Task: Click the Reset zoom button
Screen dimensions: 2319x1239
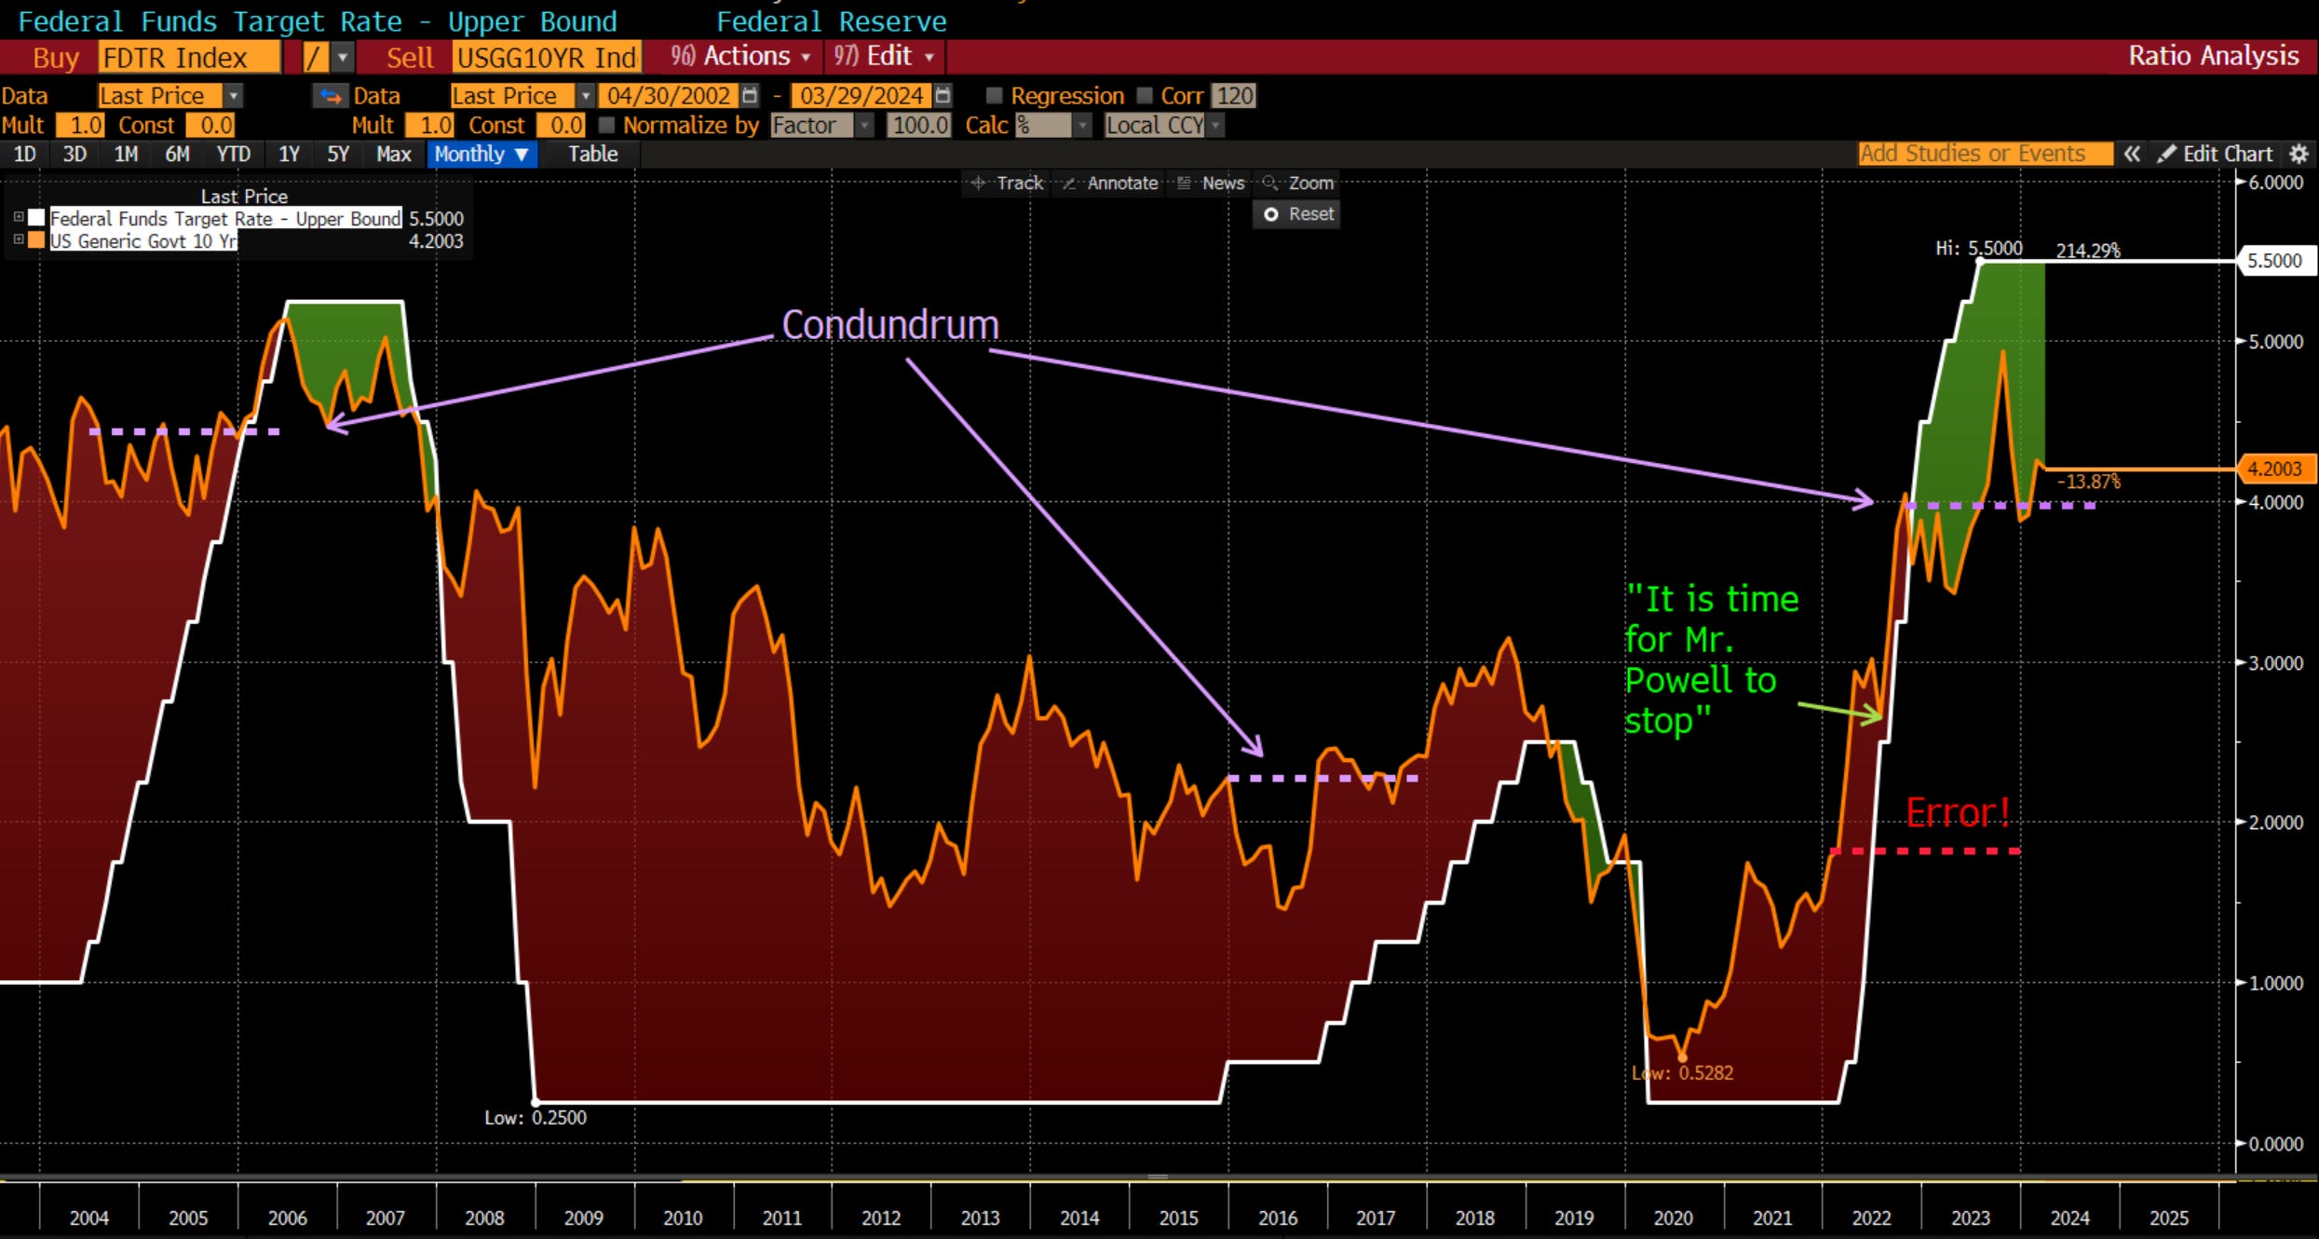Action: (1297, 214)
